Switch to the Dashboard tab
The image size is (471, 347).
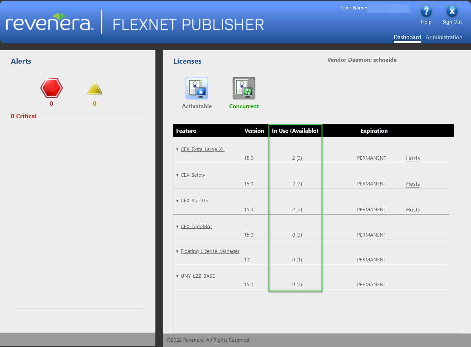point(407,37)
